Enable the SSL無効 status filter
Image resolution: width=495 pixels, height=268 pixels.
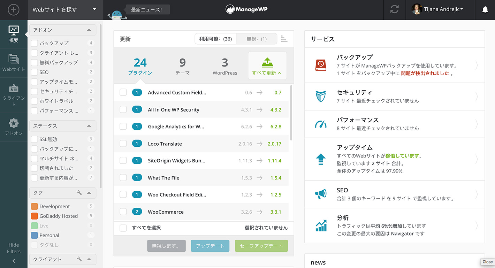coord(35,139)
